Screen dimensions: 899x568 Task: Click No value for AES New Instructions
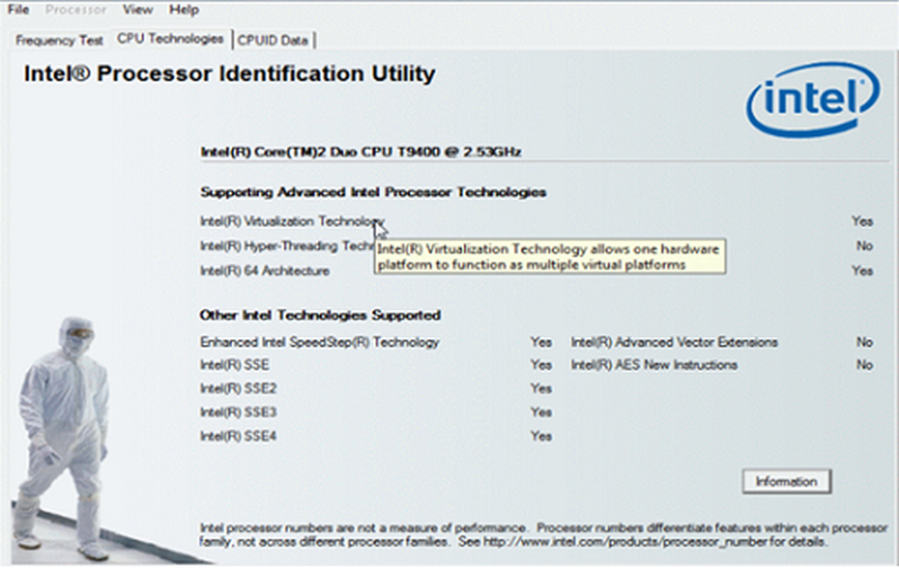[865, 365]
